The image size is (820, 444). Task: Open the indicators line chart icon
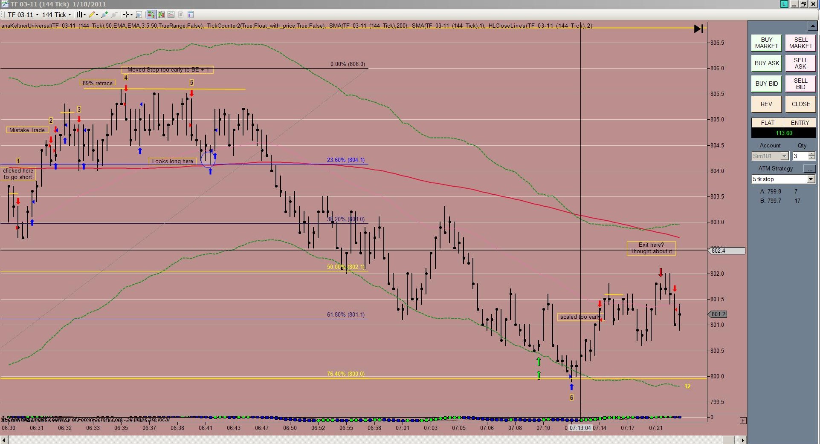point(171,14)
